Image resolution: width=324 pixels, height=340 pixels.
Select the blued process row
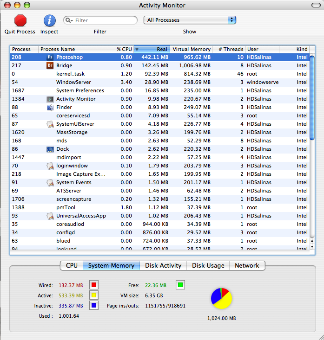pos(160,241)
